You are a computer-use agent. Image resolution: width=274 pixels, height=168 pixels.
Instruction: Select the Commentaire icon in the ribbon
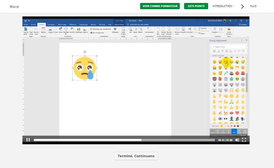pyautogui.click(x=149, y=30)
